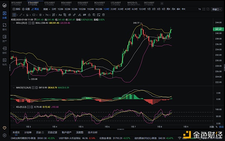Open the fourth sidebar icon above news

click(4, 50)
